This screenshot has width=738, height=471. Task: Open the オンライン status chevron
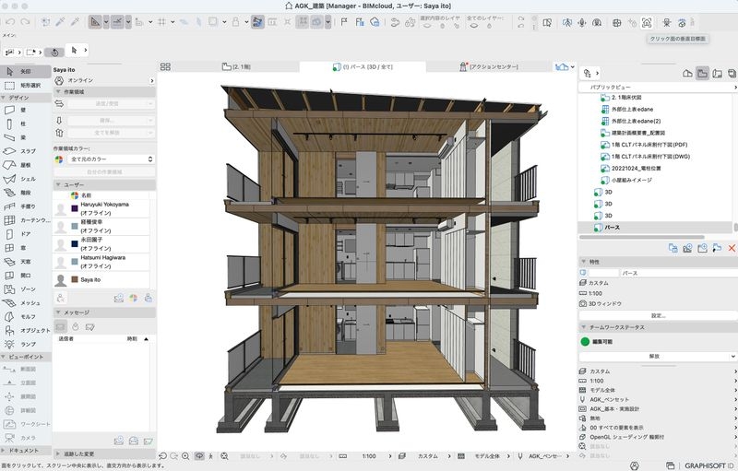(x=151, y=81)
